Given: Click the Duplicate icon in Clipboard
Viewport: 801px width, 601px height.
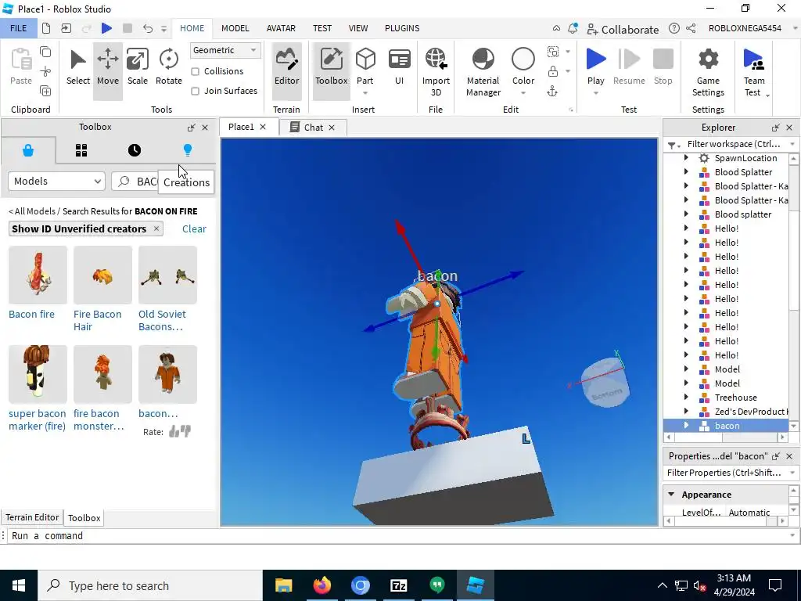Looking at the screenshot, I should (45, 91).
